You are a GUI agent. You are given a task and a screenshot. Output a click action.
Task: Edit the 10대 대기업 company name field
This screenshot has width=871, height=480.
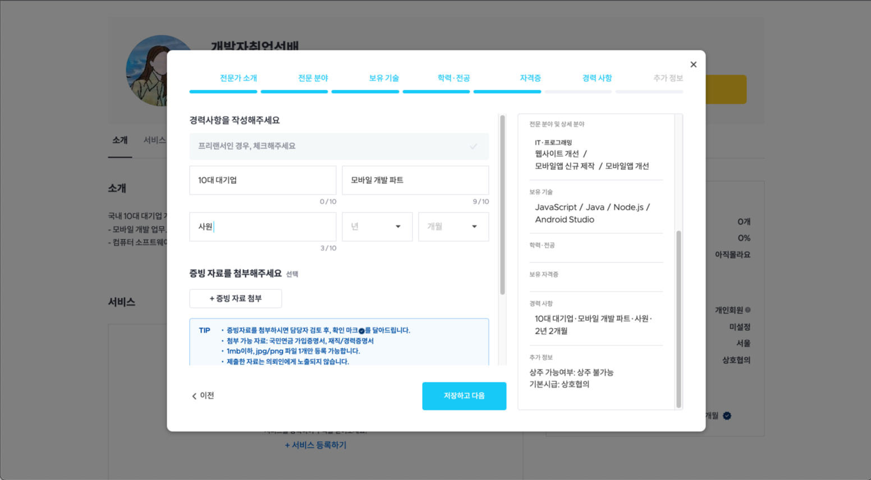263,180
